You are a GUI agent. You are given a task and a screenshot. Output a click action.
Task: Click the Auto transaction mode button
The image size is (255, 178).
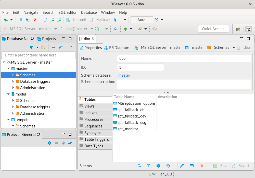(x=142, y=20)
